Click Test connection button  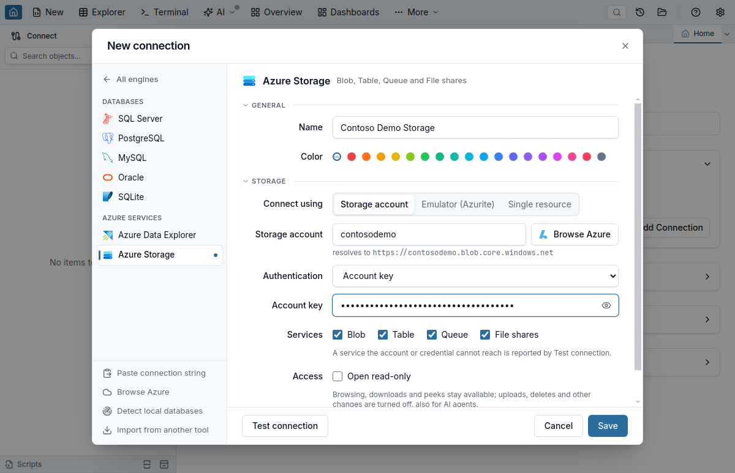click(x=285, y=426)
